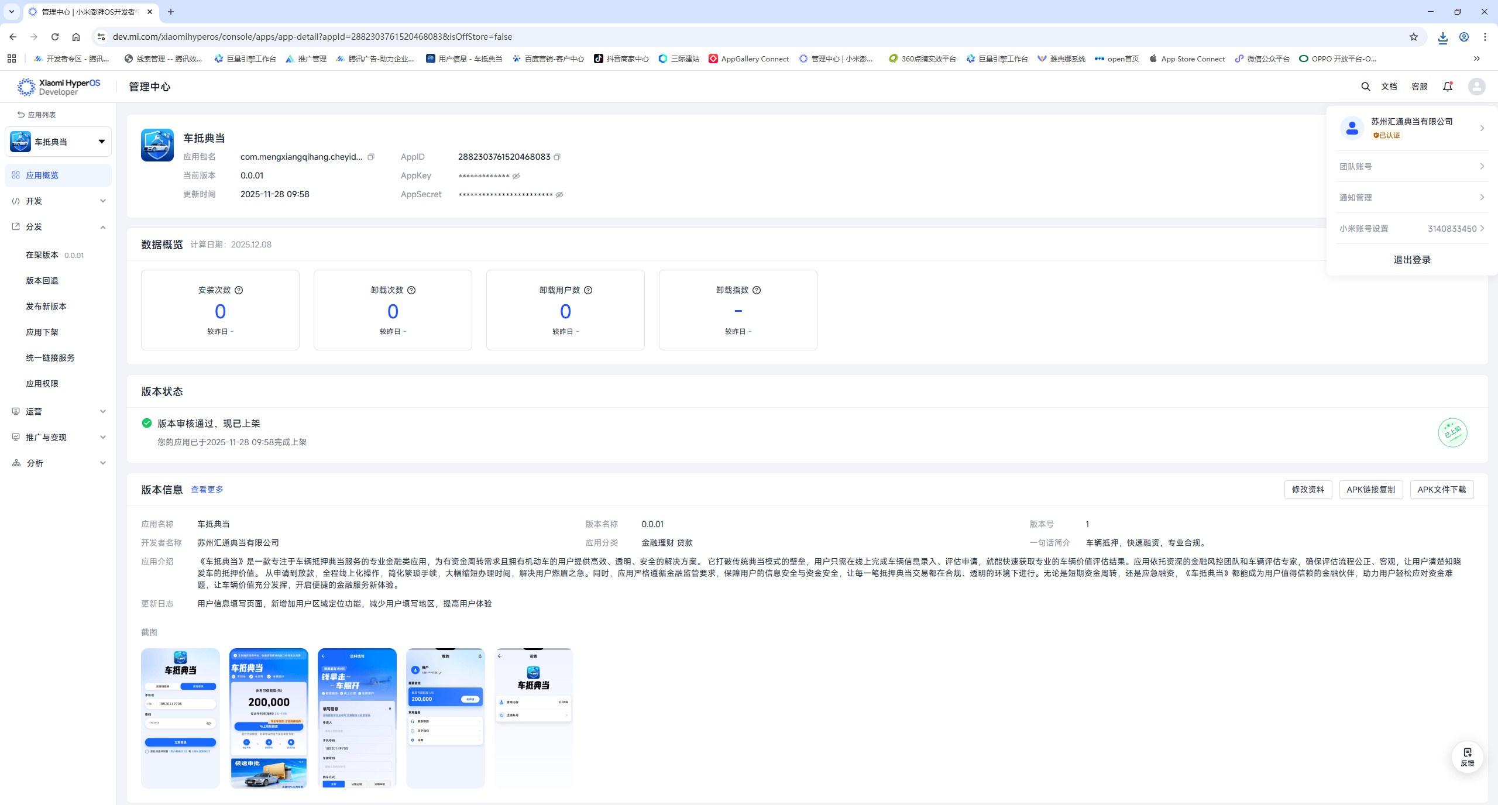The height and width of the screenshot is (805, 1498).
Task: Reveal the hidden AppSecret value
Action: click(559, 195)
